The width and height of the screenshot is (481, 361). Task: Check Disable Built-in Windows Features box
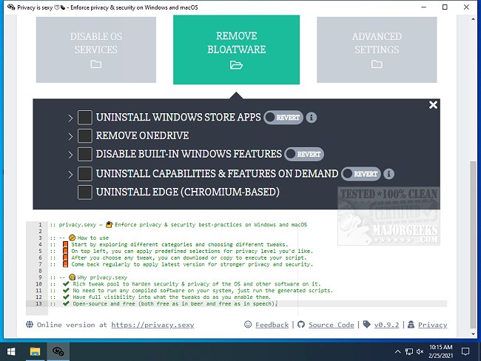pyautogui.click(x=85, y=155)
